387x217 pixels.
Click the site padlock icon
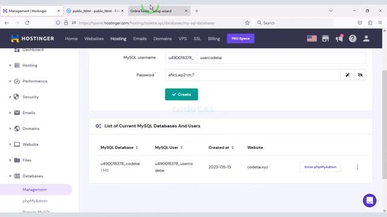[x=66, y=23]
